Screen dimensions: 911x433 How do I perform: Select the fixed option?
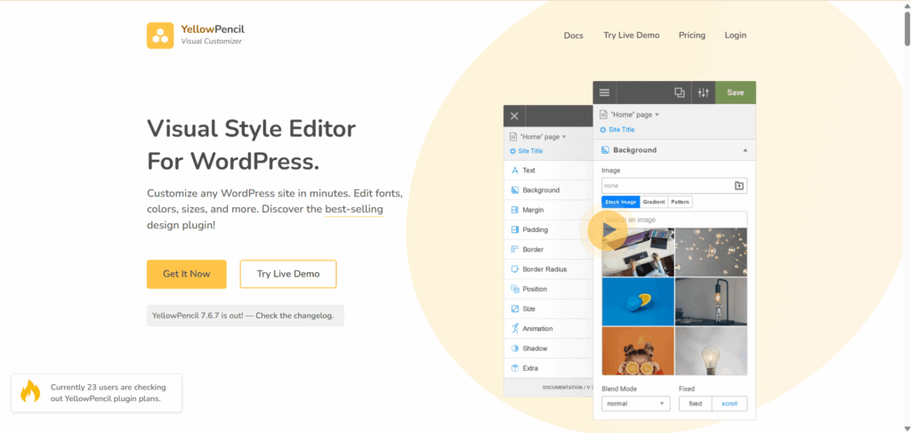coord(696,404)
